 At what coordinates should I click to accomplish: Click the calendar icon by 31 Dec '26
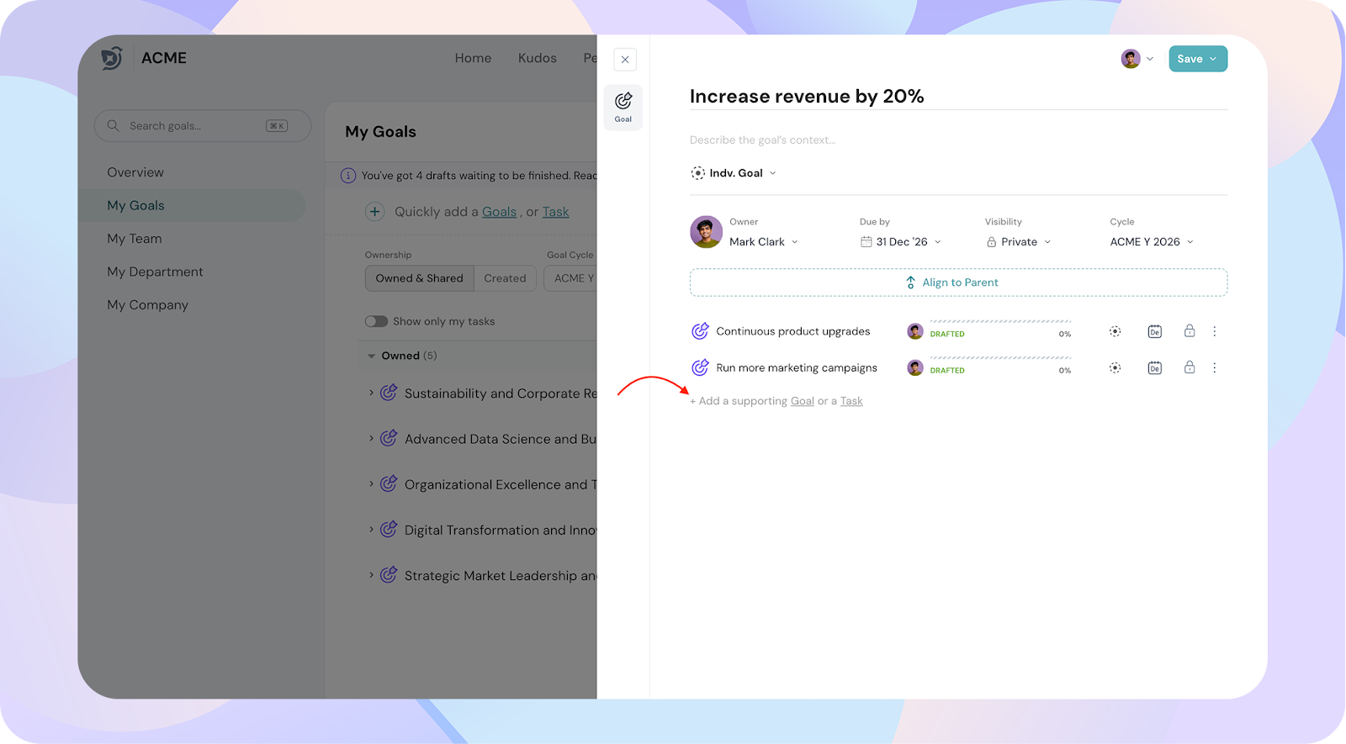pyautogui.click(x=866, y=242)
